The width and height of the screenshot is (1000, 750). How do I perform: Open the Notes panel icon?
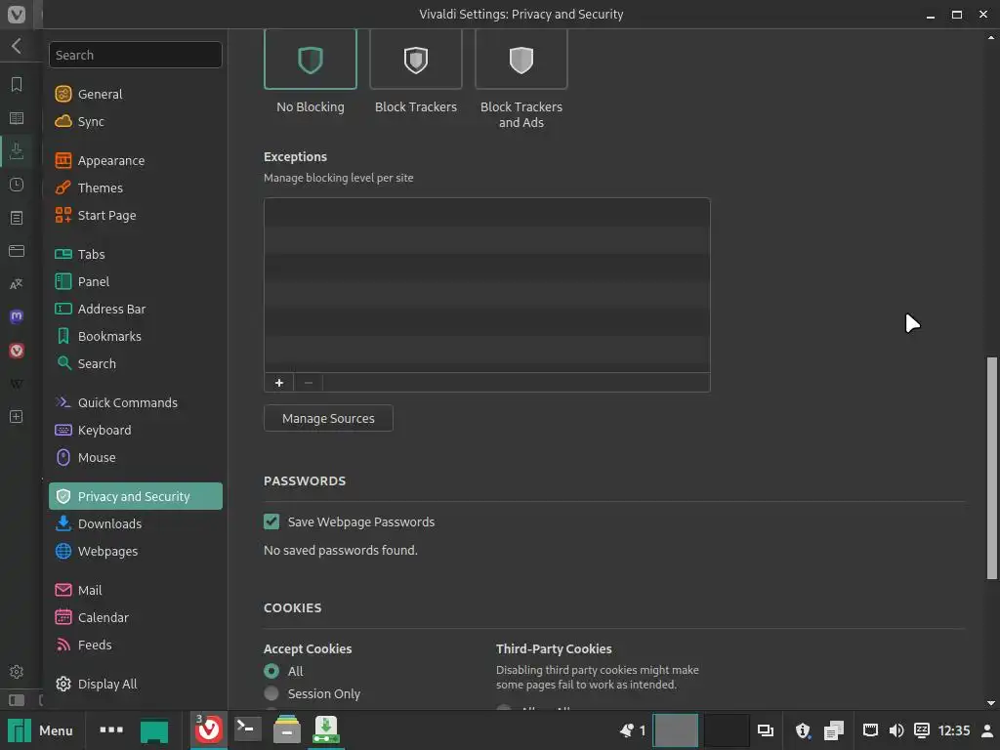(17, 218)
